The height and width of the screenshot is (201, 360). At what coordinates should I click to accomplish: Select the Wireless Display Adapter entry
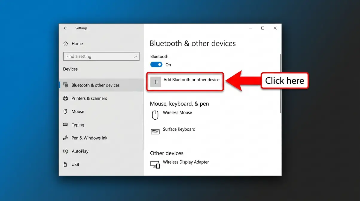(180, 164)
